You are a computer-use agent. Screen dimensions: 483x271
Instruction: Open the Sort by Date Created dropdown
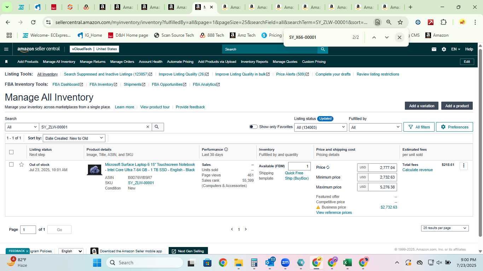[74, 138]
